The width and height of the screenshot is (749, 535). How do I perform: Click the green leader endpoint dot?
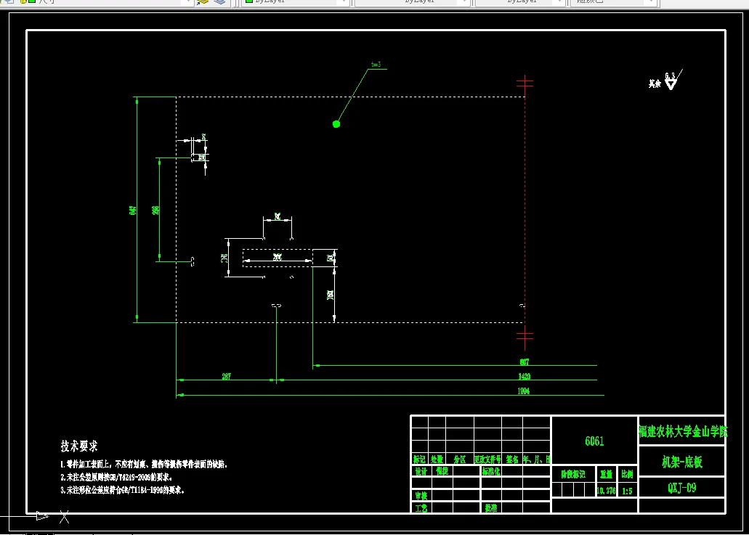pyautogui.click(x=336, y=124)
